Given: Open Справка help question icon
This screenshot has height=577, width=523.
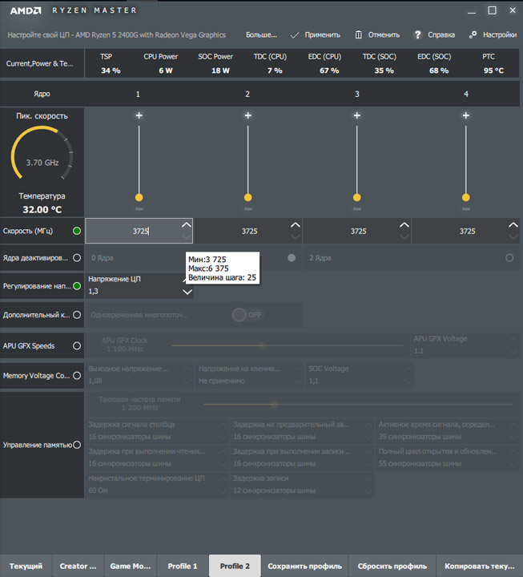Looking at the screenshot, I should [x=418, y=35].
